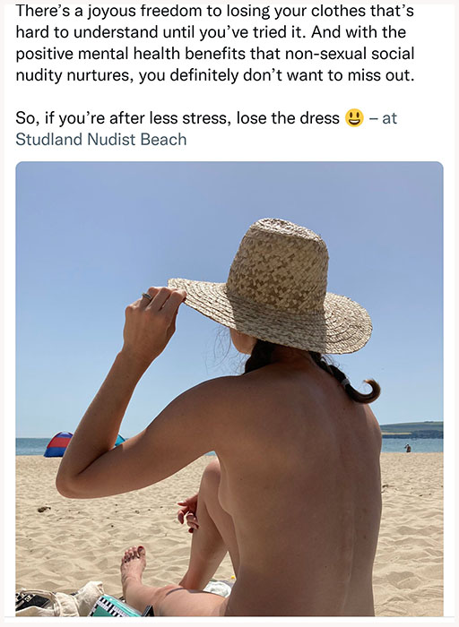This screenshot has height=627, width=459.
Task: Click the green striped item beside the bag
Action: tap(114, 606)
